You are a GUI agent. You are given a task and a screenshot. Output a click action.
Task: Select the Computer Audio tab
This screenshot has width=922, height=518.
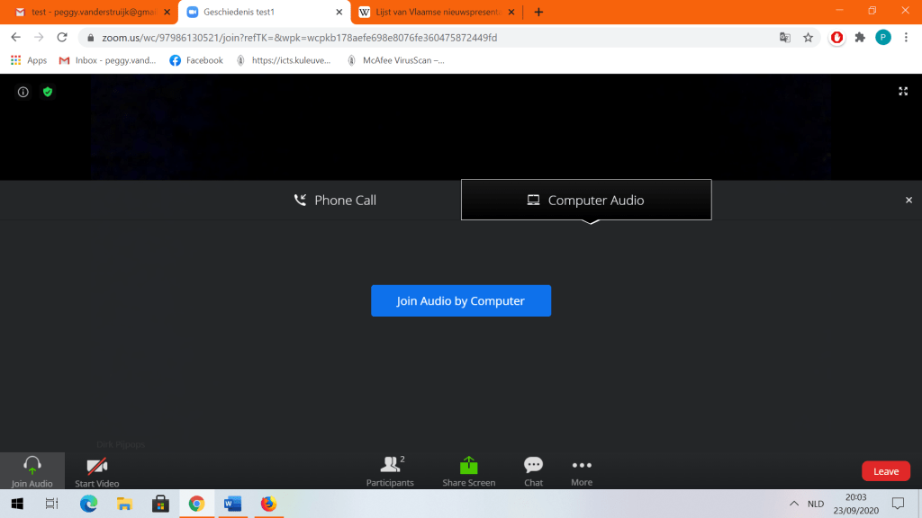(586, 201)
